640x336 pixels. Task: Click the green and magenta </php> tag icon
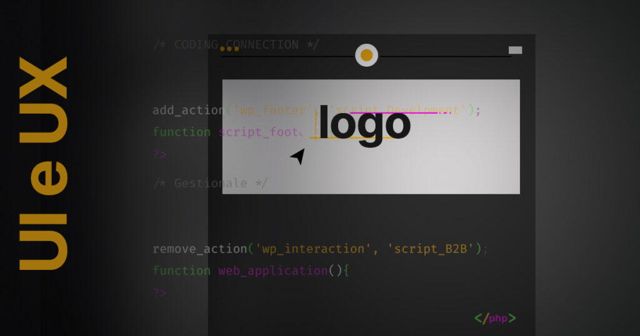(495, 319)
